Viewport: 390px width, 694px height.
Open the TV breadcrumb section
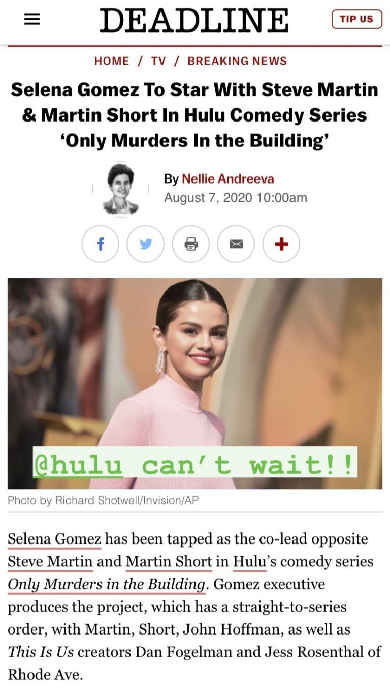click(158, 61)
